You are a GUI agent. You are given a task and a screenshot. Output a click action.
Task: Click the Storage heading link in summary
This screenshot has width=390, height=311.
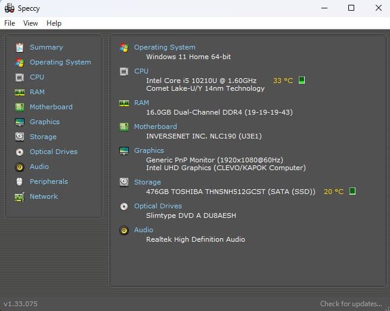coord(147,182)
